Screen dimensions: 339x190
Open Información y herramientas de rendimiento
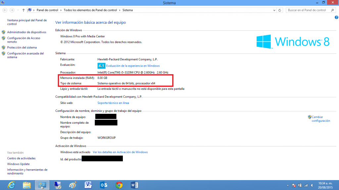click(27, 172)
